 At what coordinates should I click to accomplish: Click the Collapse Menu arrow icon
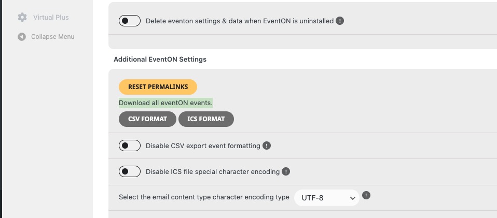click(x=22, y=37)
